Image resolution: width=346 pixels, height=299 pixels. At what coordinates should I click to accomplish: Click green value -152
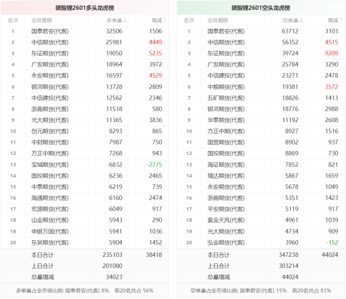click(x=332, y=243)
